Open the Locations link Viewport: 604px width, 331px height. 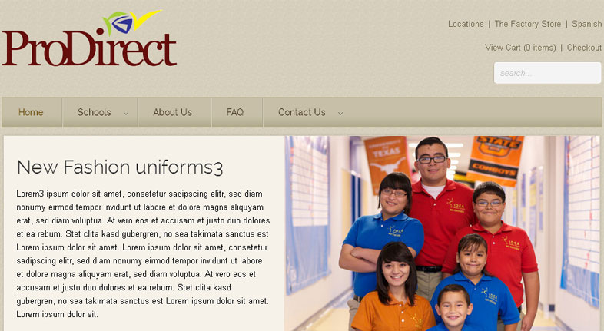pos(466,24)
